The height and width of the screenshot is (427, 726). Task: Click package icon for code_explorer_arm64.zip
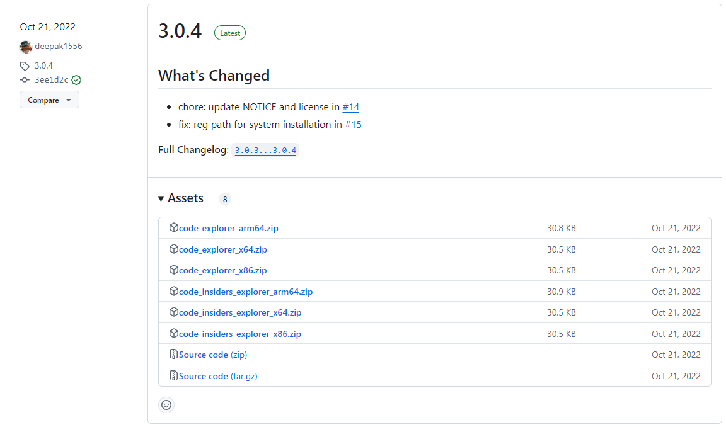[x=174, y=228]
